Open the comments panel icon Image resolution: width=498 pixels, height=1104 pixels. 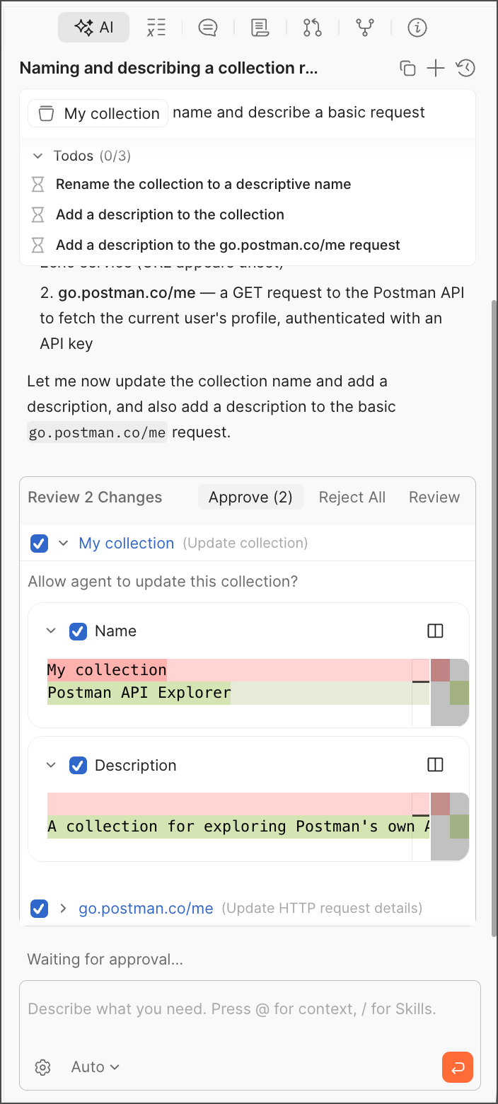208,28
